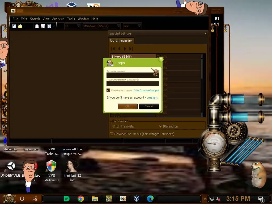Click Data inspector vertical scrollbar thumb
Viewport: 272px width, 204px height.
point(202,69)
